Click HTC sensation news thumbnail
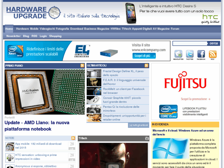Image resolution: width=224 pixels, height=168 pixels. point(10,158)
